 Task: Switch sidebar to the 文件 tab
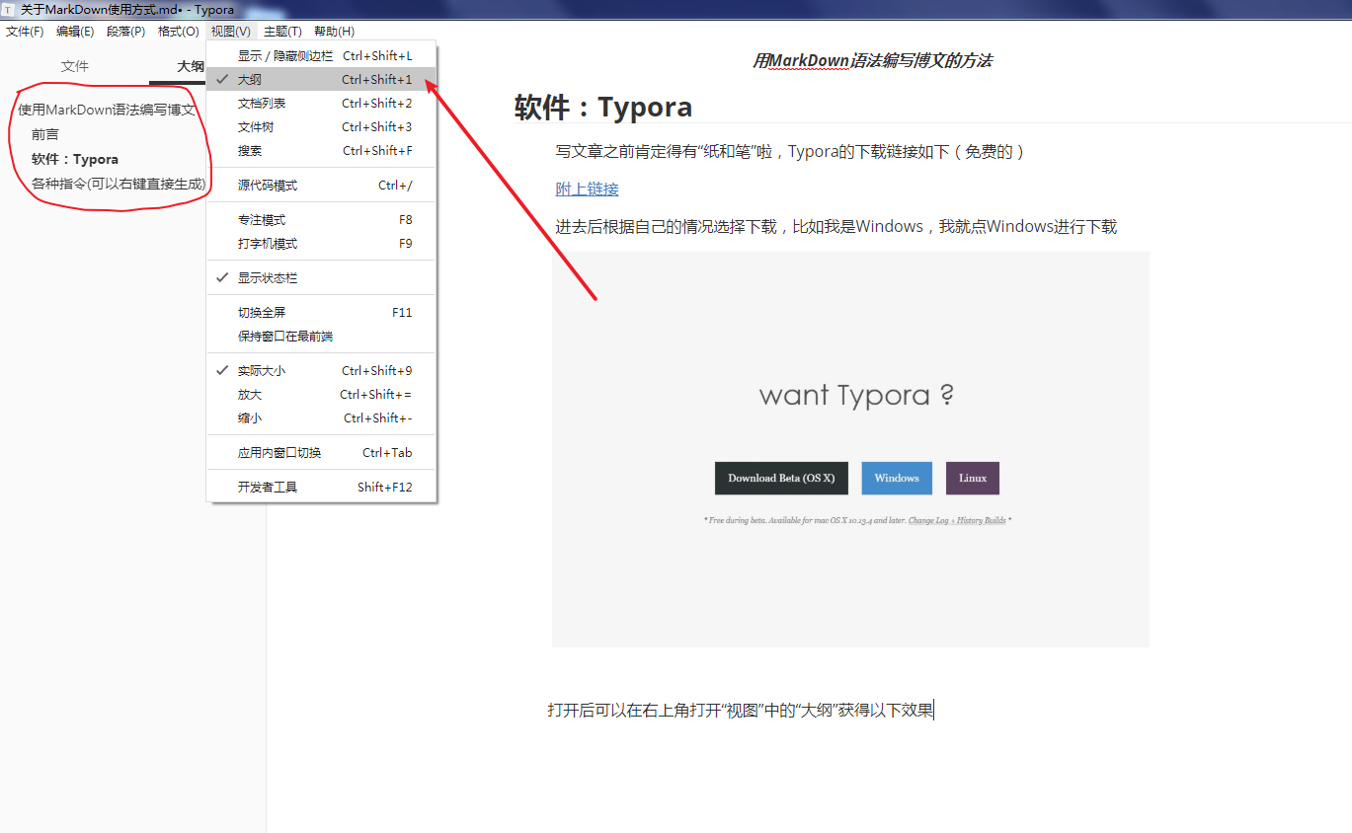tap(75, 66)
